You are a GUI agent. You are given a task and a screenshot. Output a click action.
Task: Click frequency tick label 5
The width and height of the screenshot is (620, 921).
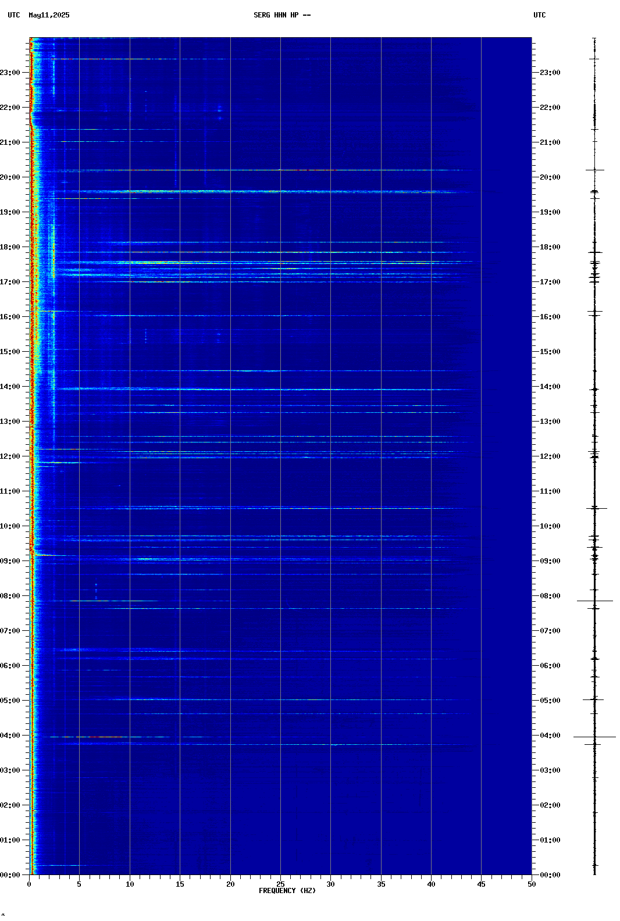79,884
